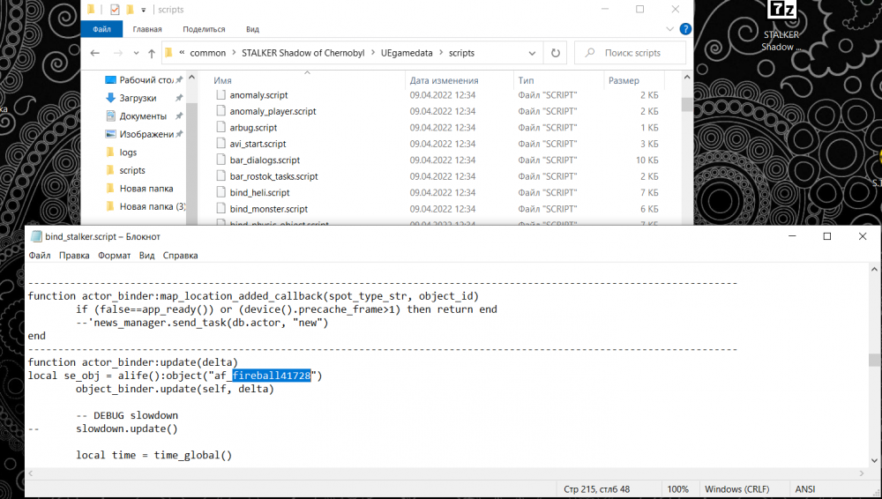Refresh the scripts folder view
882x499 pixels.
coord(555,53)
